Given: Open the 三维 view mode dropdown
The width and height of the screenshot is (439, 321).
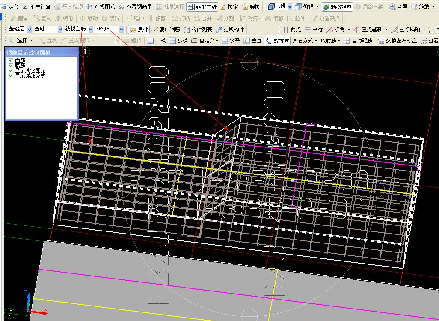Looking at the screenshot, I should [290, 6].
